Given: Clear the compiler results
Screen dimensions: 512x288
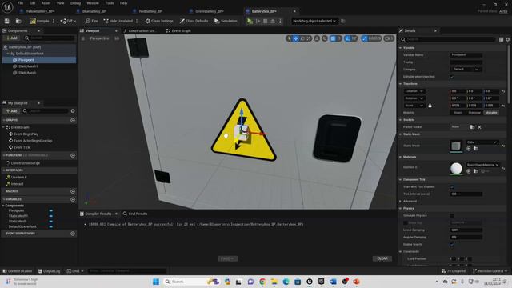Looking at the screenshot, I should 382,258.
